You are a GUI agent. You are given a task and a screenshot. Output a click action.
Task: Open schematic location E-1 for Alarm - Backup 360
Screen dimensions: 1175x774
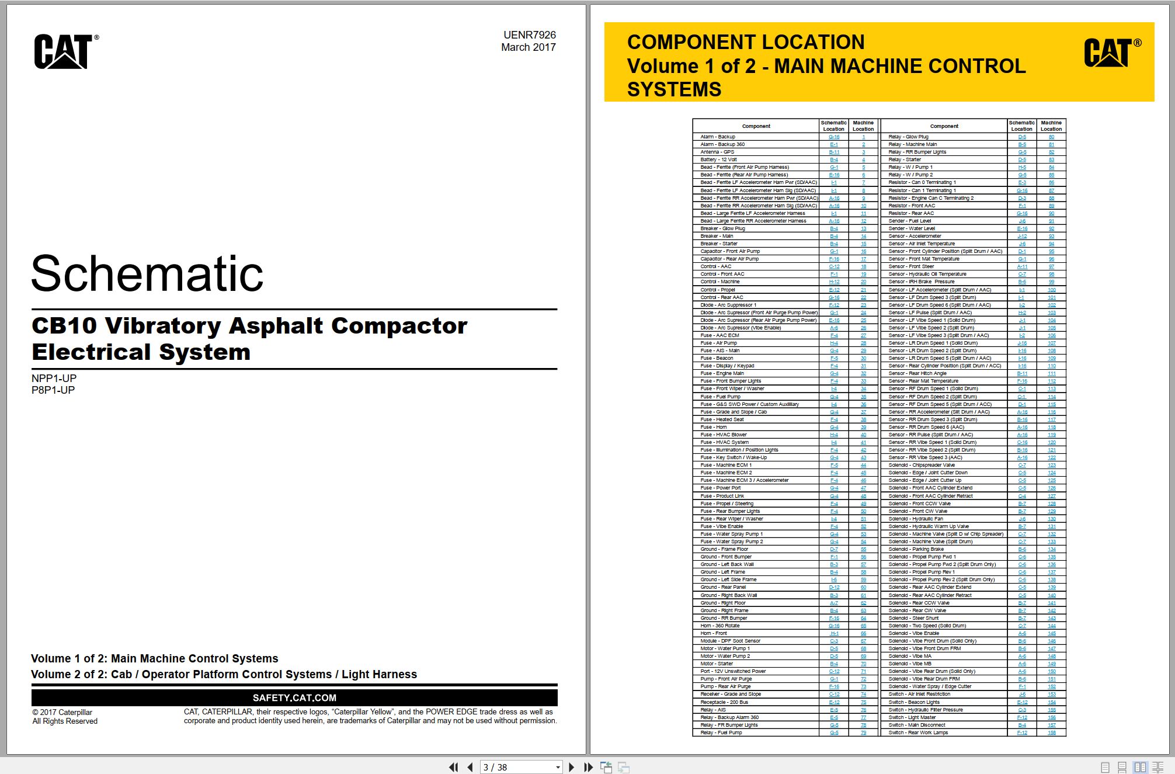pos(834,144)
